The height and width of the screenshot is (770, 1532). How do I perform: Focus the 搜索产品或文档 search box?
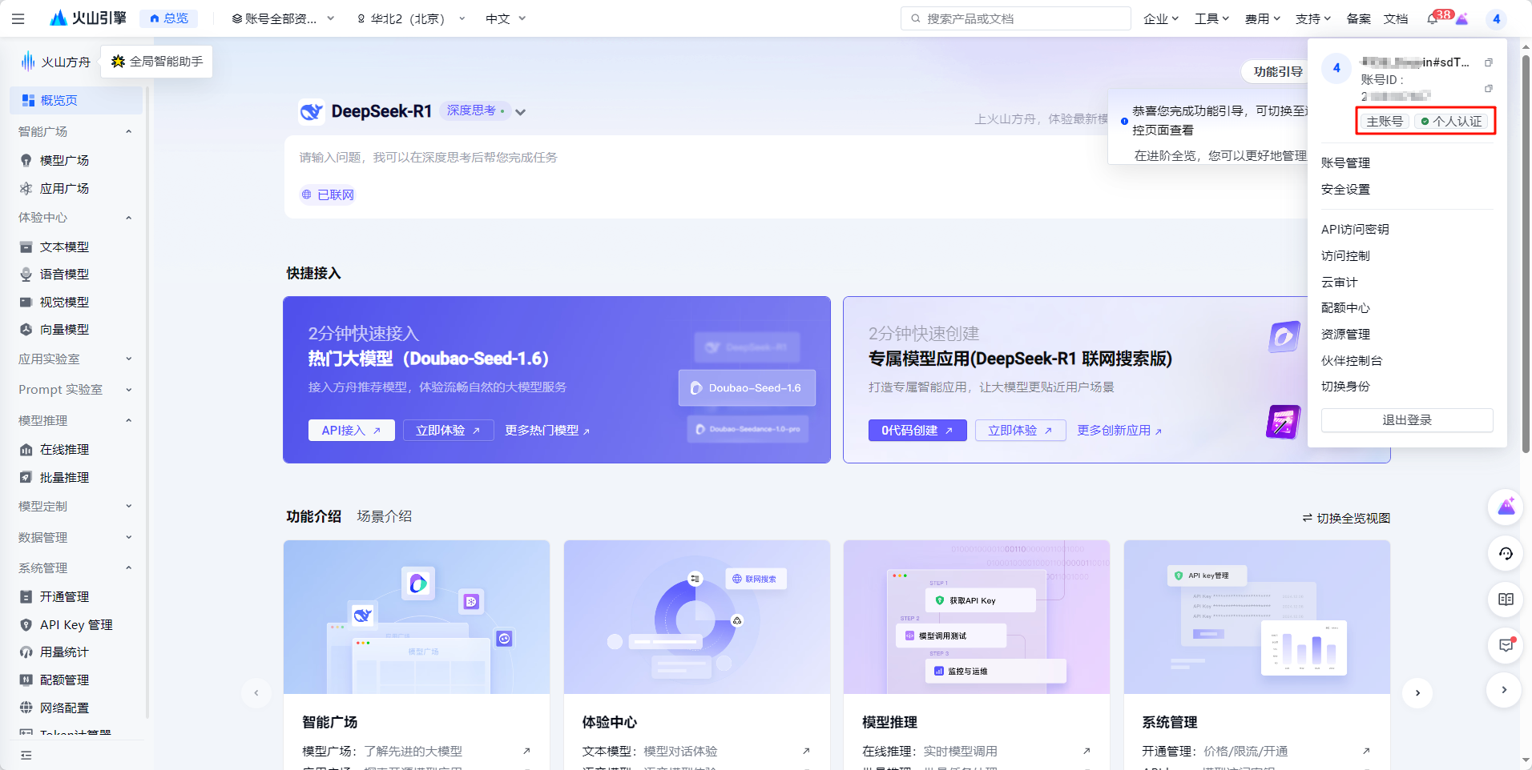click(1016, 18)
